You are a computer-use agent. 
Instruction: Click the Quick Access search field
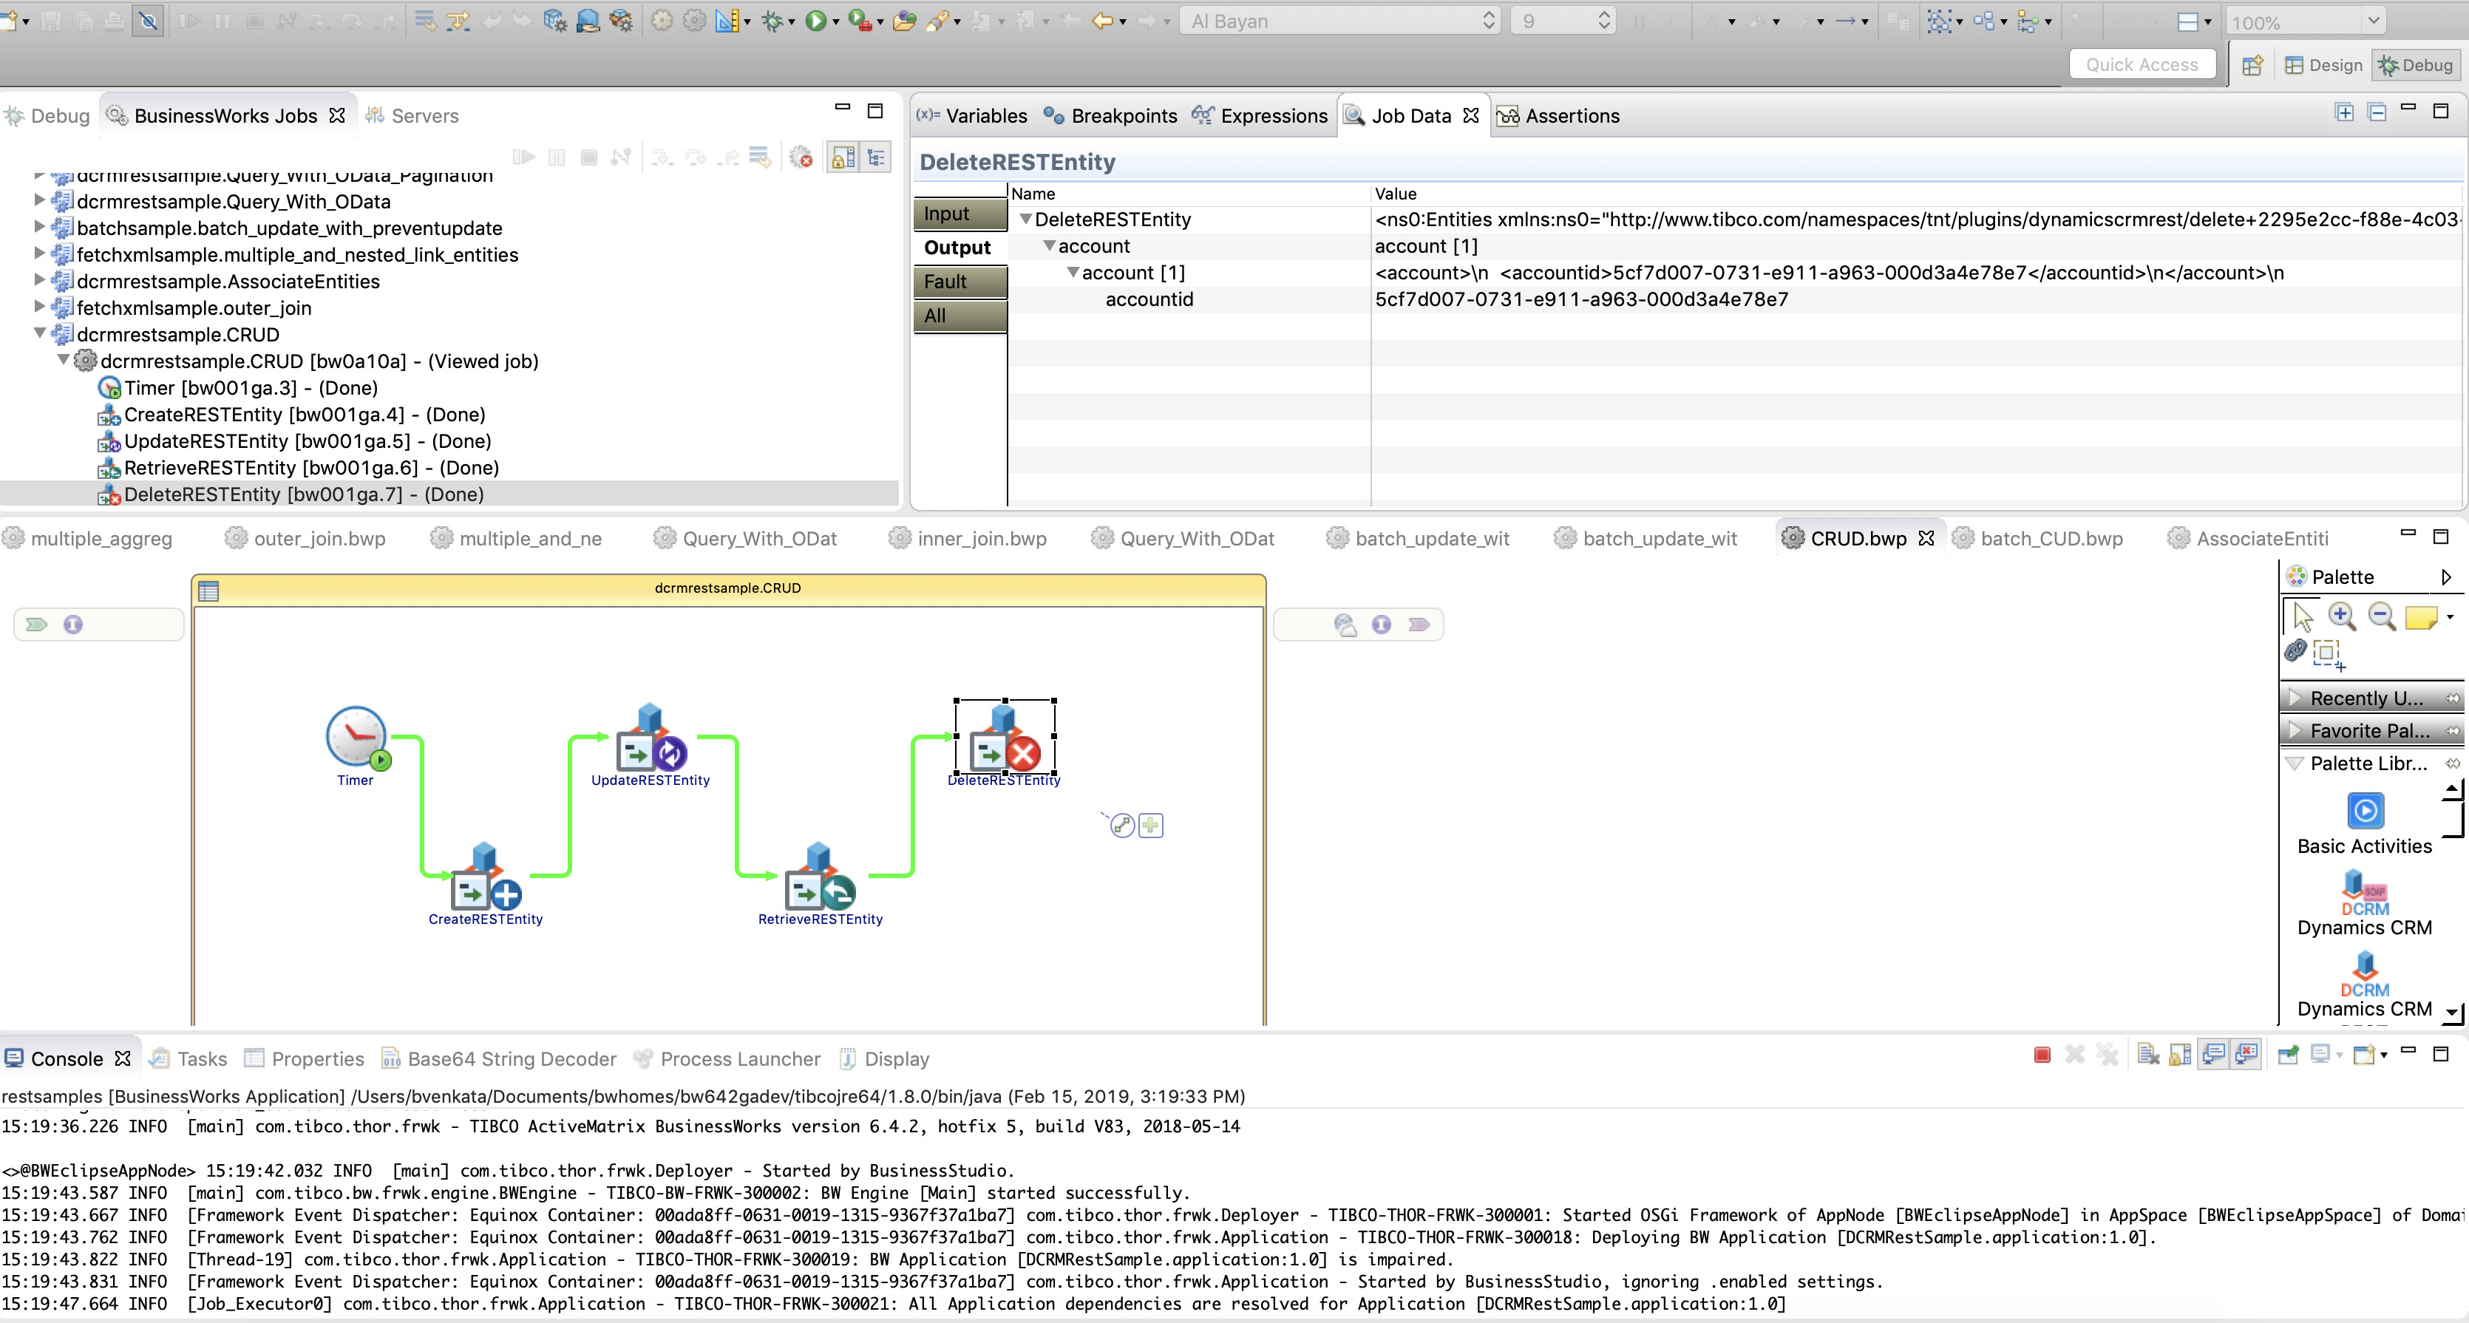click(2142, 65)
